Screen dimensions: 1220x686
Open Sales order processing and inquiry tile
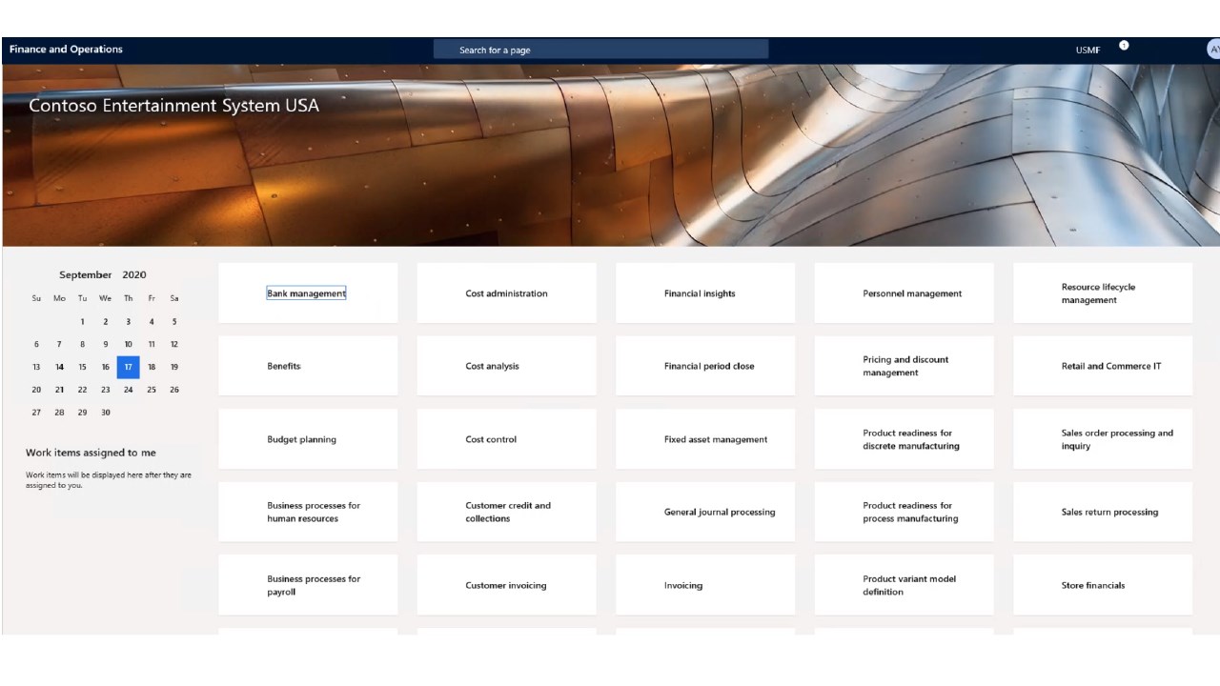[x=1103, y=439]
